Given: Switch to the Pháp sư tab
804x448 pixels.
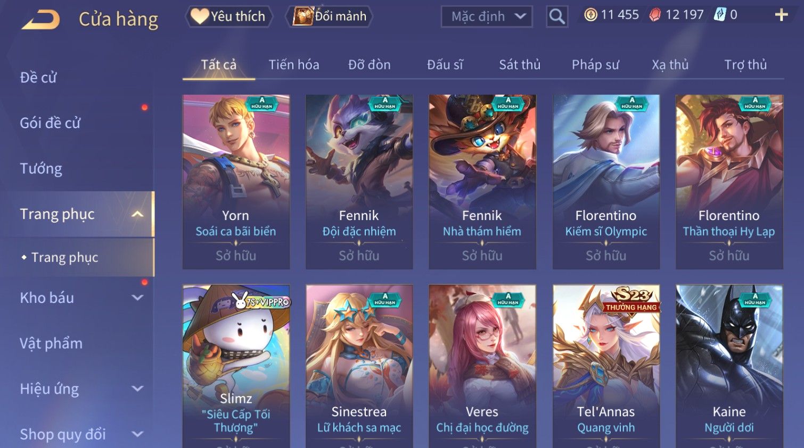Looking at the screenshot, I should [x=595, y=65].
